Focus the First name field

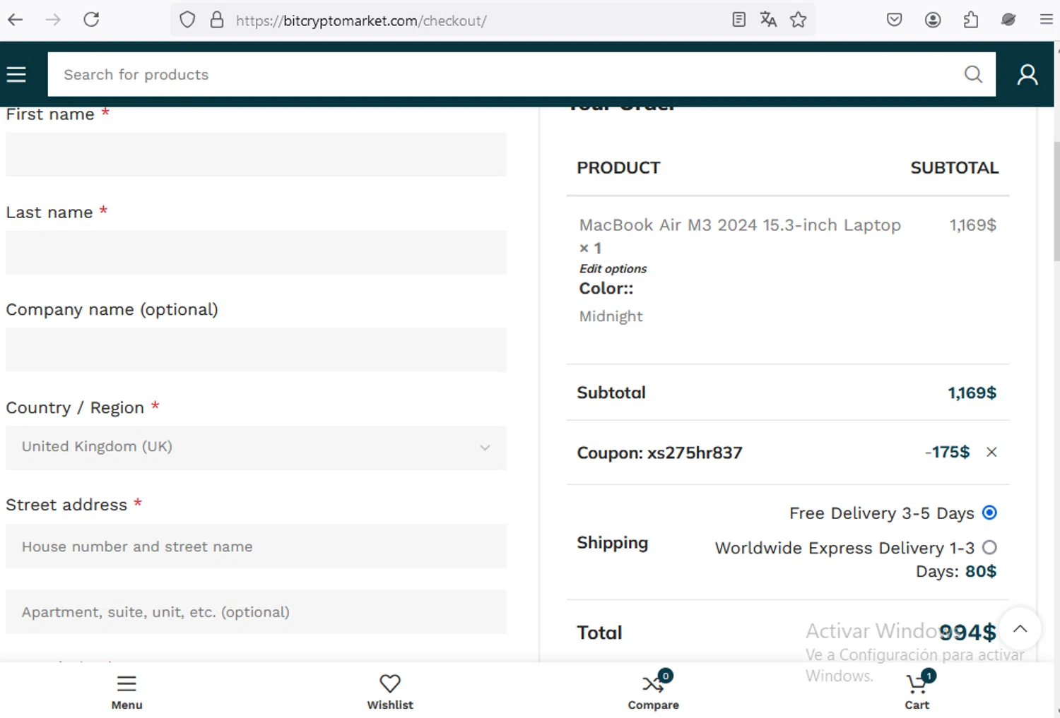pos(256,155)
